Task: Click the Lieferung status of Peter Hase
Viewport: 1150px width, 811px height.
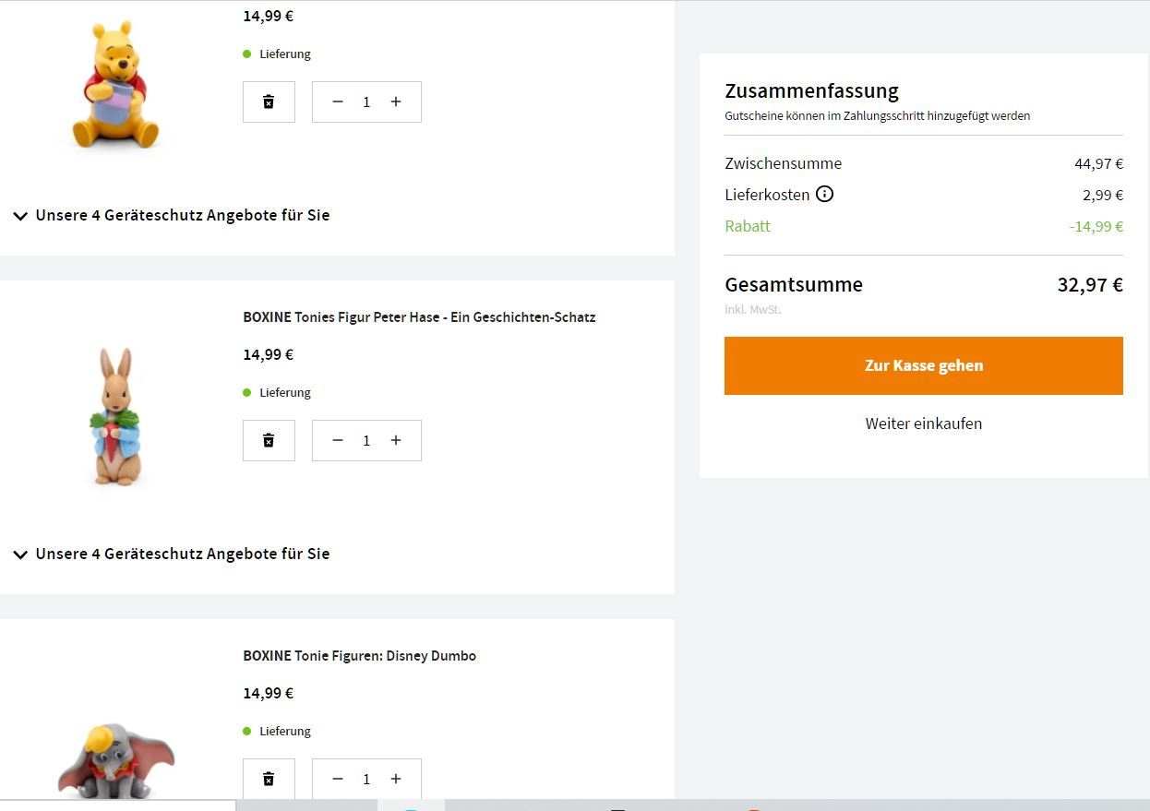Action: [x=277, y=392]
